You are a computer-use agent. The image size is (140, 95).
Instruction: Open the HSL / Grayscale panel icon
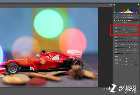(x=121, y=20)
